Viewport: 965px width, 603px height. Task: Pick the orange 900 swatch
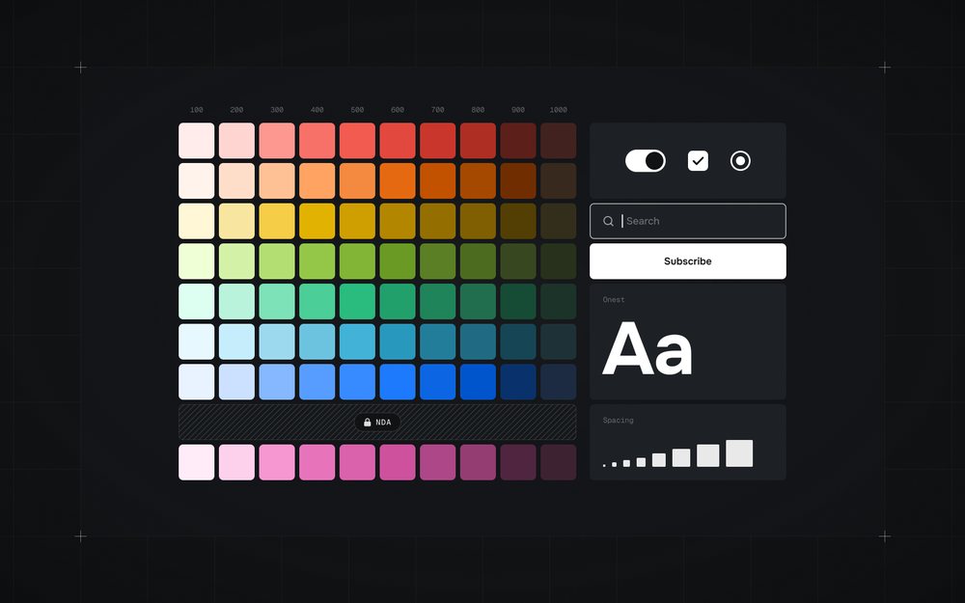click(518, 181)
